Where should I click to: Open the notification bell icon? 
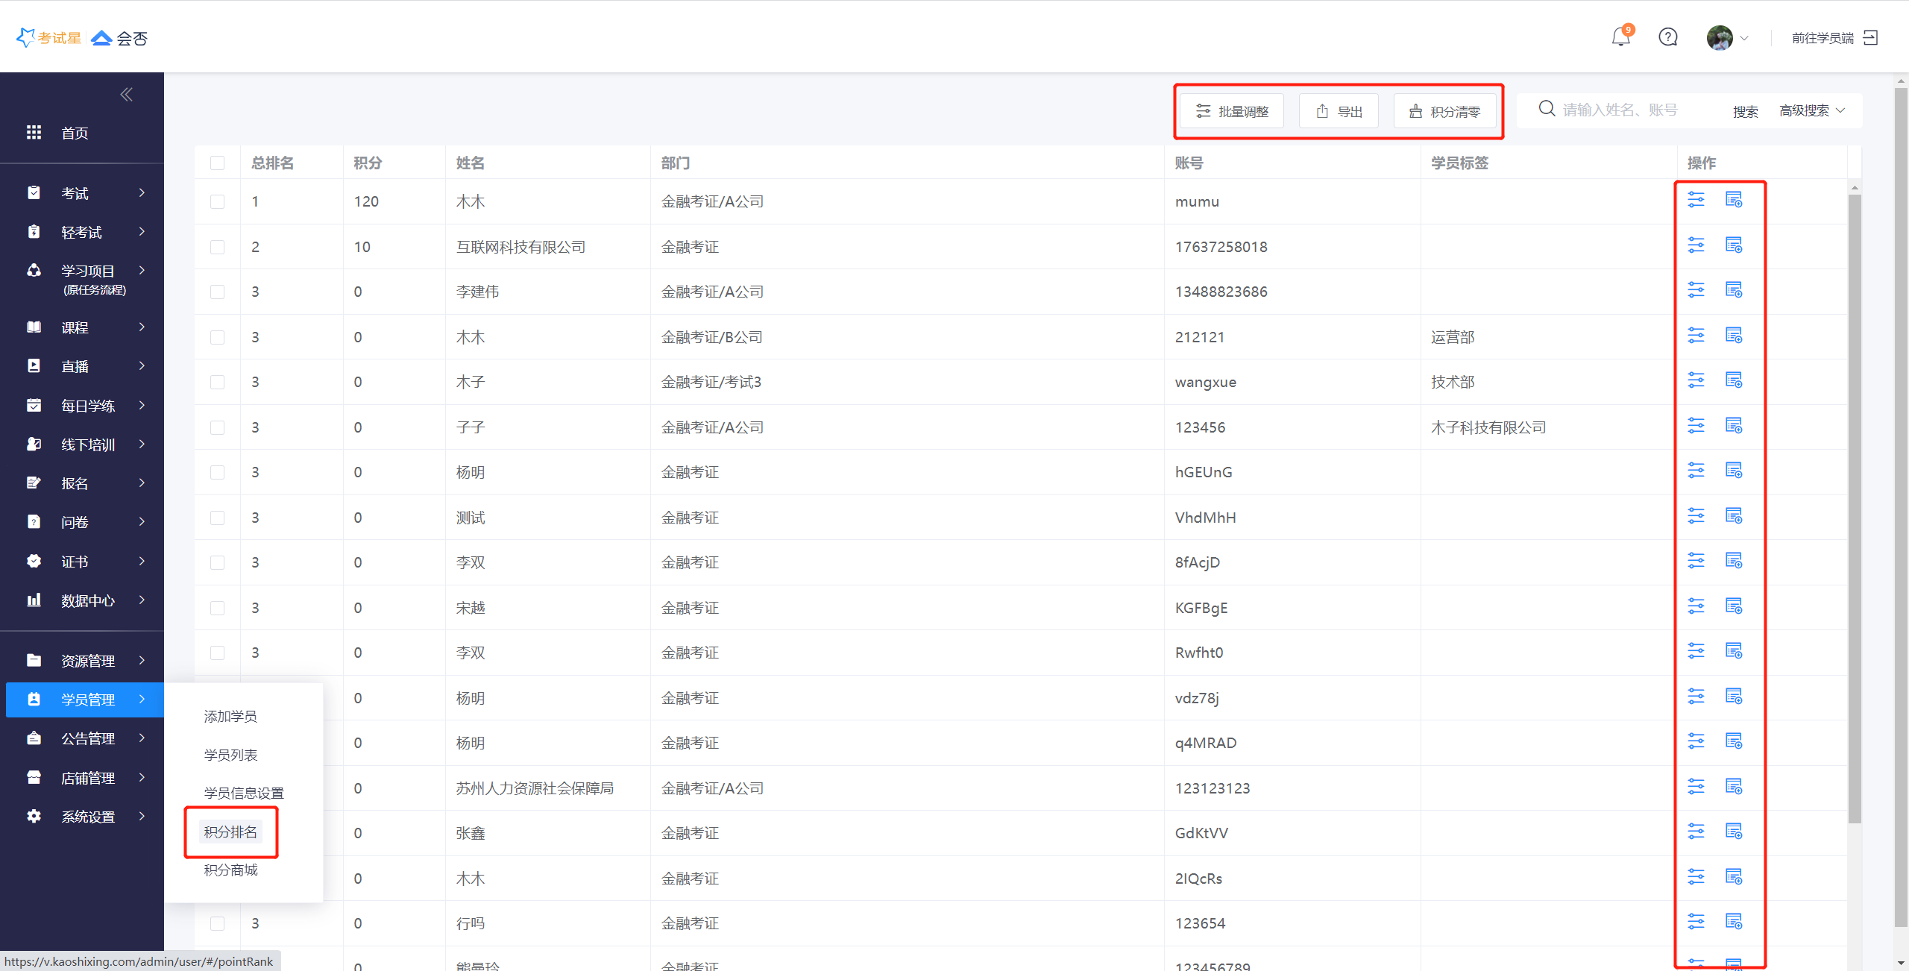(1620, 37)
